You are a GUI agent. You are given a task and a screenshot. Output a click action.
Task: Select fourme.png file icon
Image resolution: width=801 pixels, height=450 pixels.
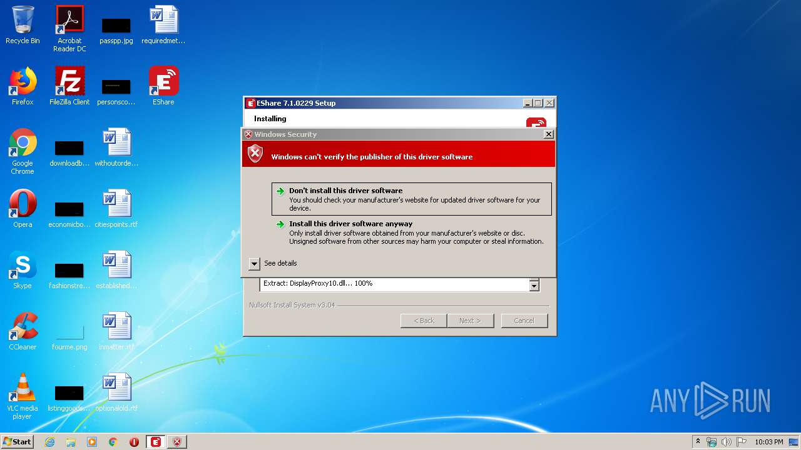pos(69,337)
